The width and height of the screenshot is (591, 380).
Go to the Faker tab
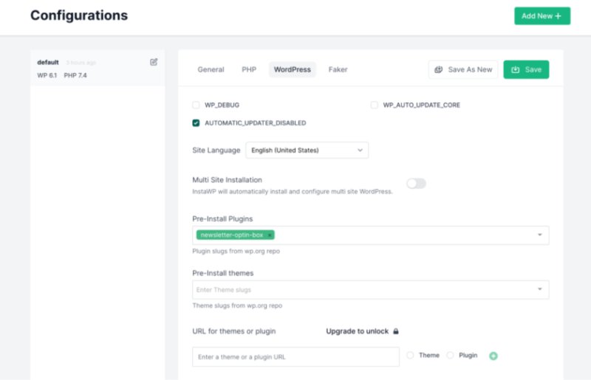point(338,69)
